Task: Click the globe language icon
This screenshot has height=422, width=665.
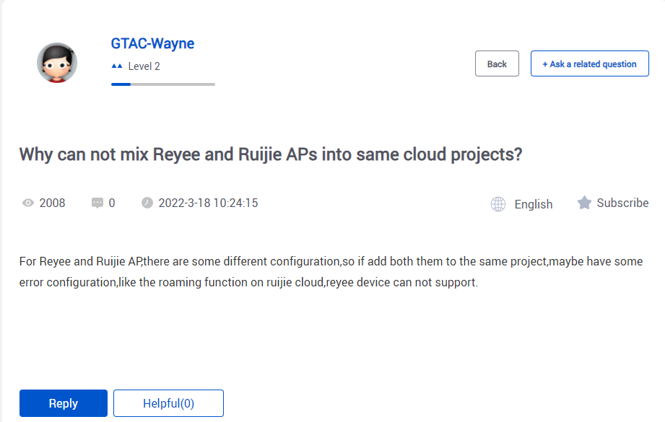Action: coord(498,204)
